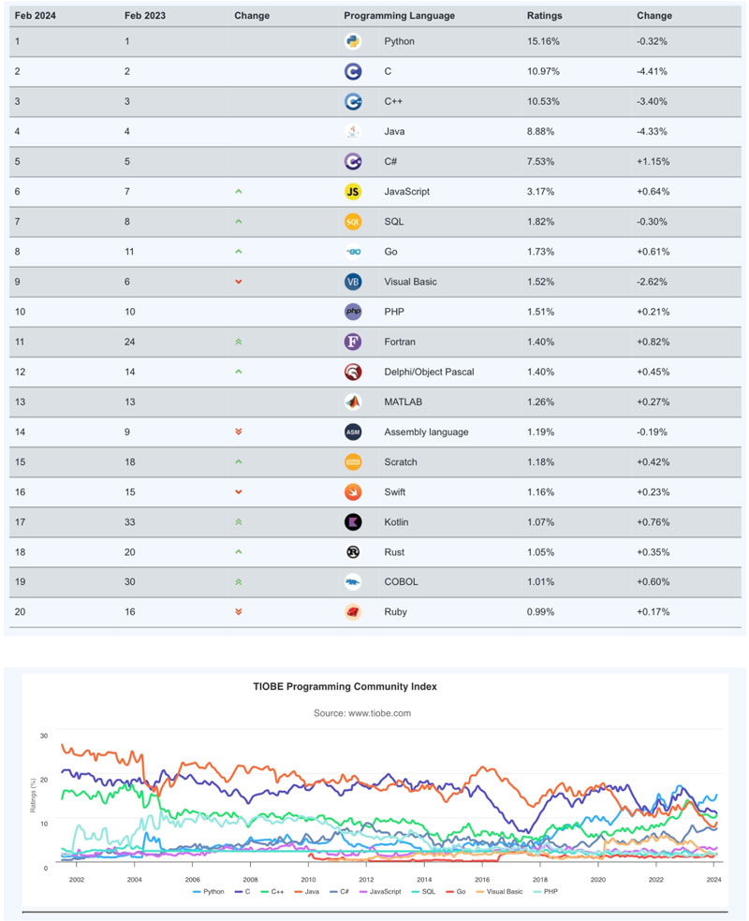Click the Fortran F logo icon

[x=353, y=342]
